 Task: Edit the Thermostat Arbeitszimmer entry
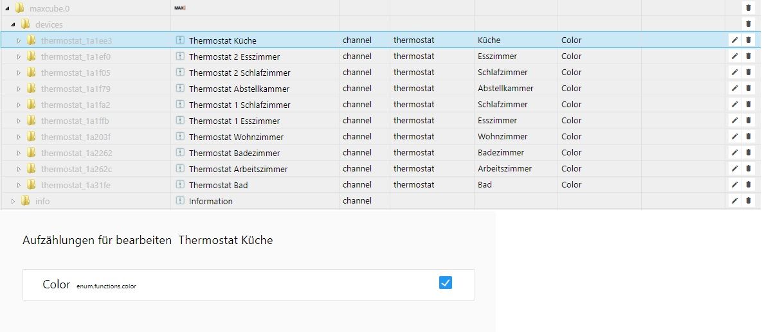point(734,168)
